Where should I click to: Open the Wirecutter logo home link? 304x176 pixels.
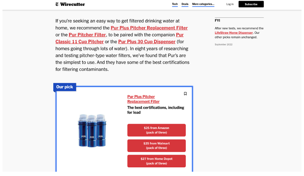[x=72, y=4]
